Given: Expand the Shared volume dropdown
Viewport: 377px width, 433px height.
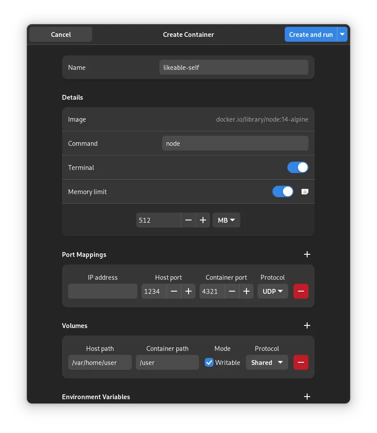Looking at the screenshot, I should (x=267, y=362).
